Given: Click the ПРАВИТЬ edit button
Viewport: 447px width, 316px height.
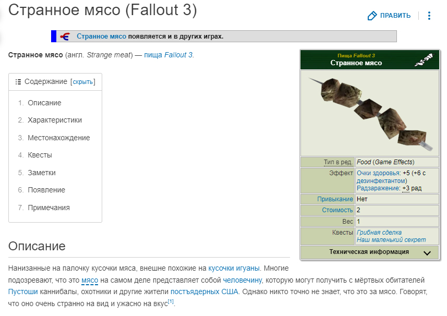Looking at the screenshot, I should click(389, 16).
